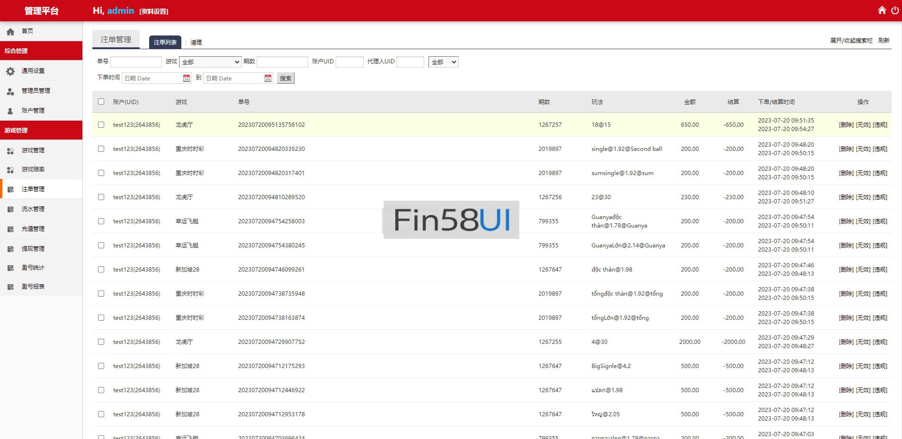Click the 单号 input field
Screen dimensions: 902x439
[136, 62]
